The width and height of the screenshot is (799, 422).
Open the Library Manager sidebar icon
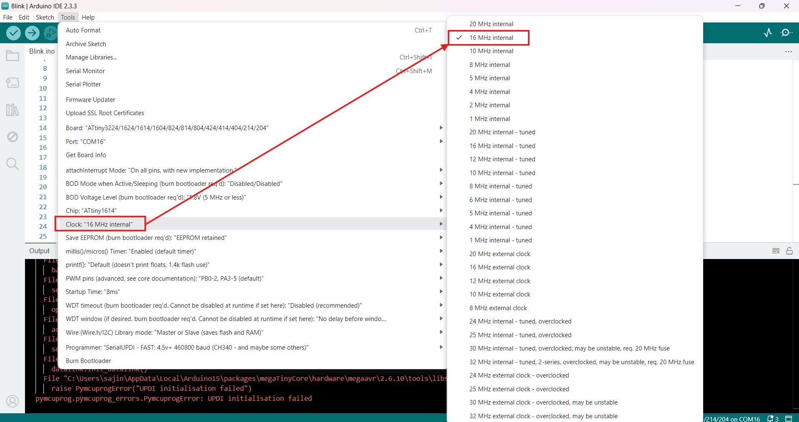pyautogui.click(x=12, y=110)
